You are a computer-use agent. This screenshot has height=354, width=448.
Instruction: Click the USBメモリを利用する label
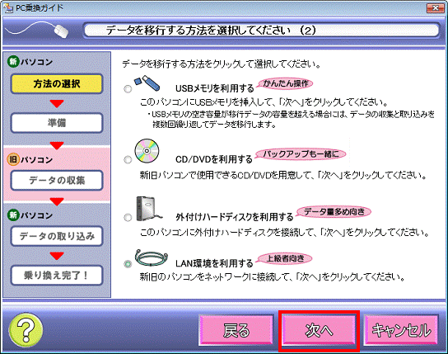pyautogui.click(x=215, y=88)
